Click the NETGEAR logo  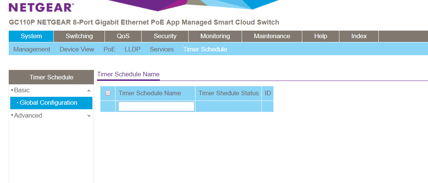coord(41,7)
